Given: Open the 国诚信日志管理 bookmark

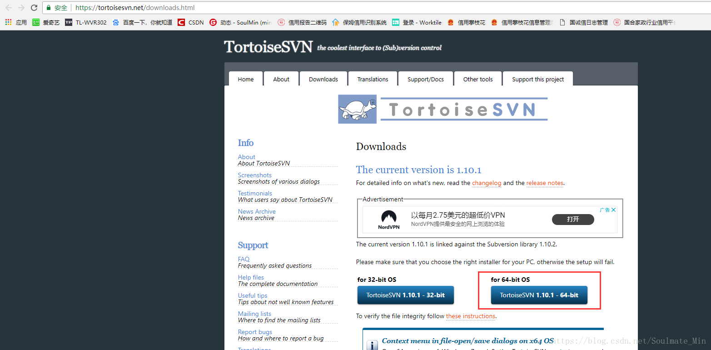Looking at the screenshot, I should click(584, 22).
